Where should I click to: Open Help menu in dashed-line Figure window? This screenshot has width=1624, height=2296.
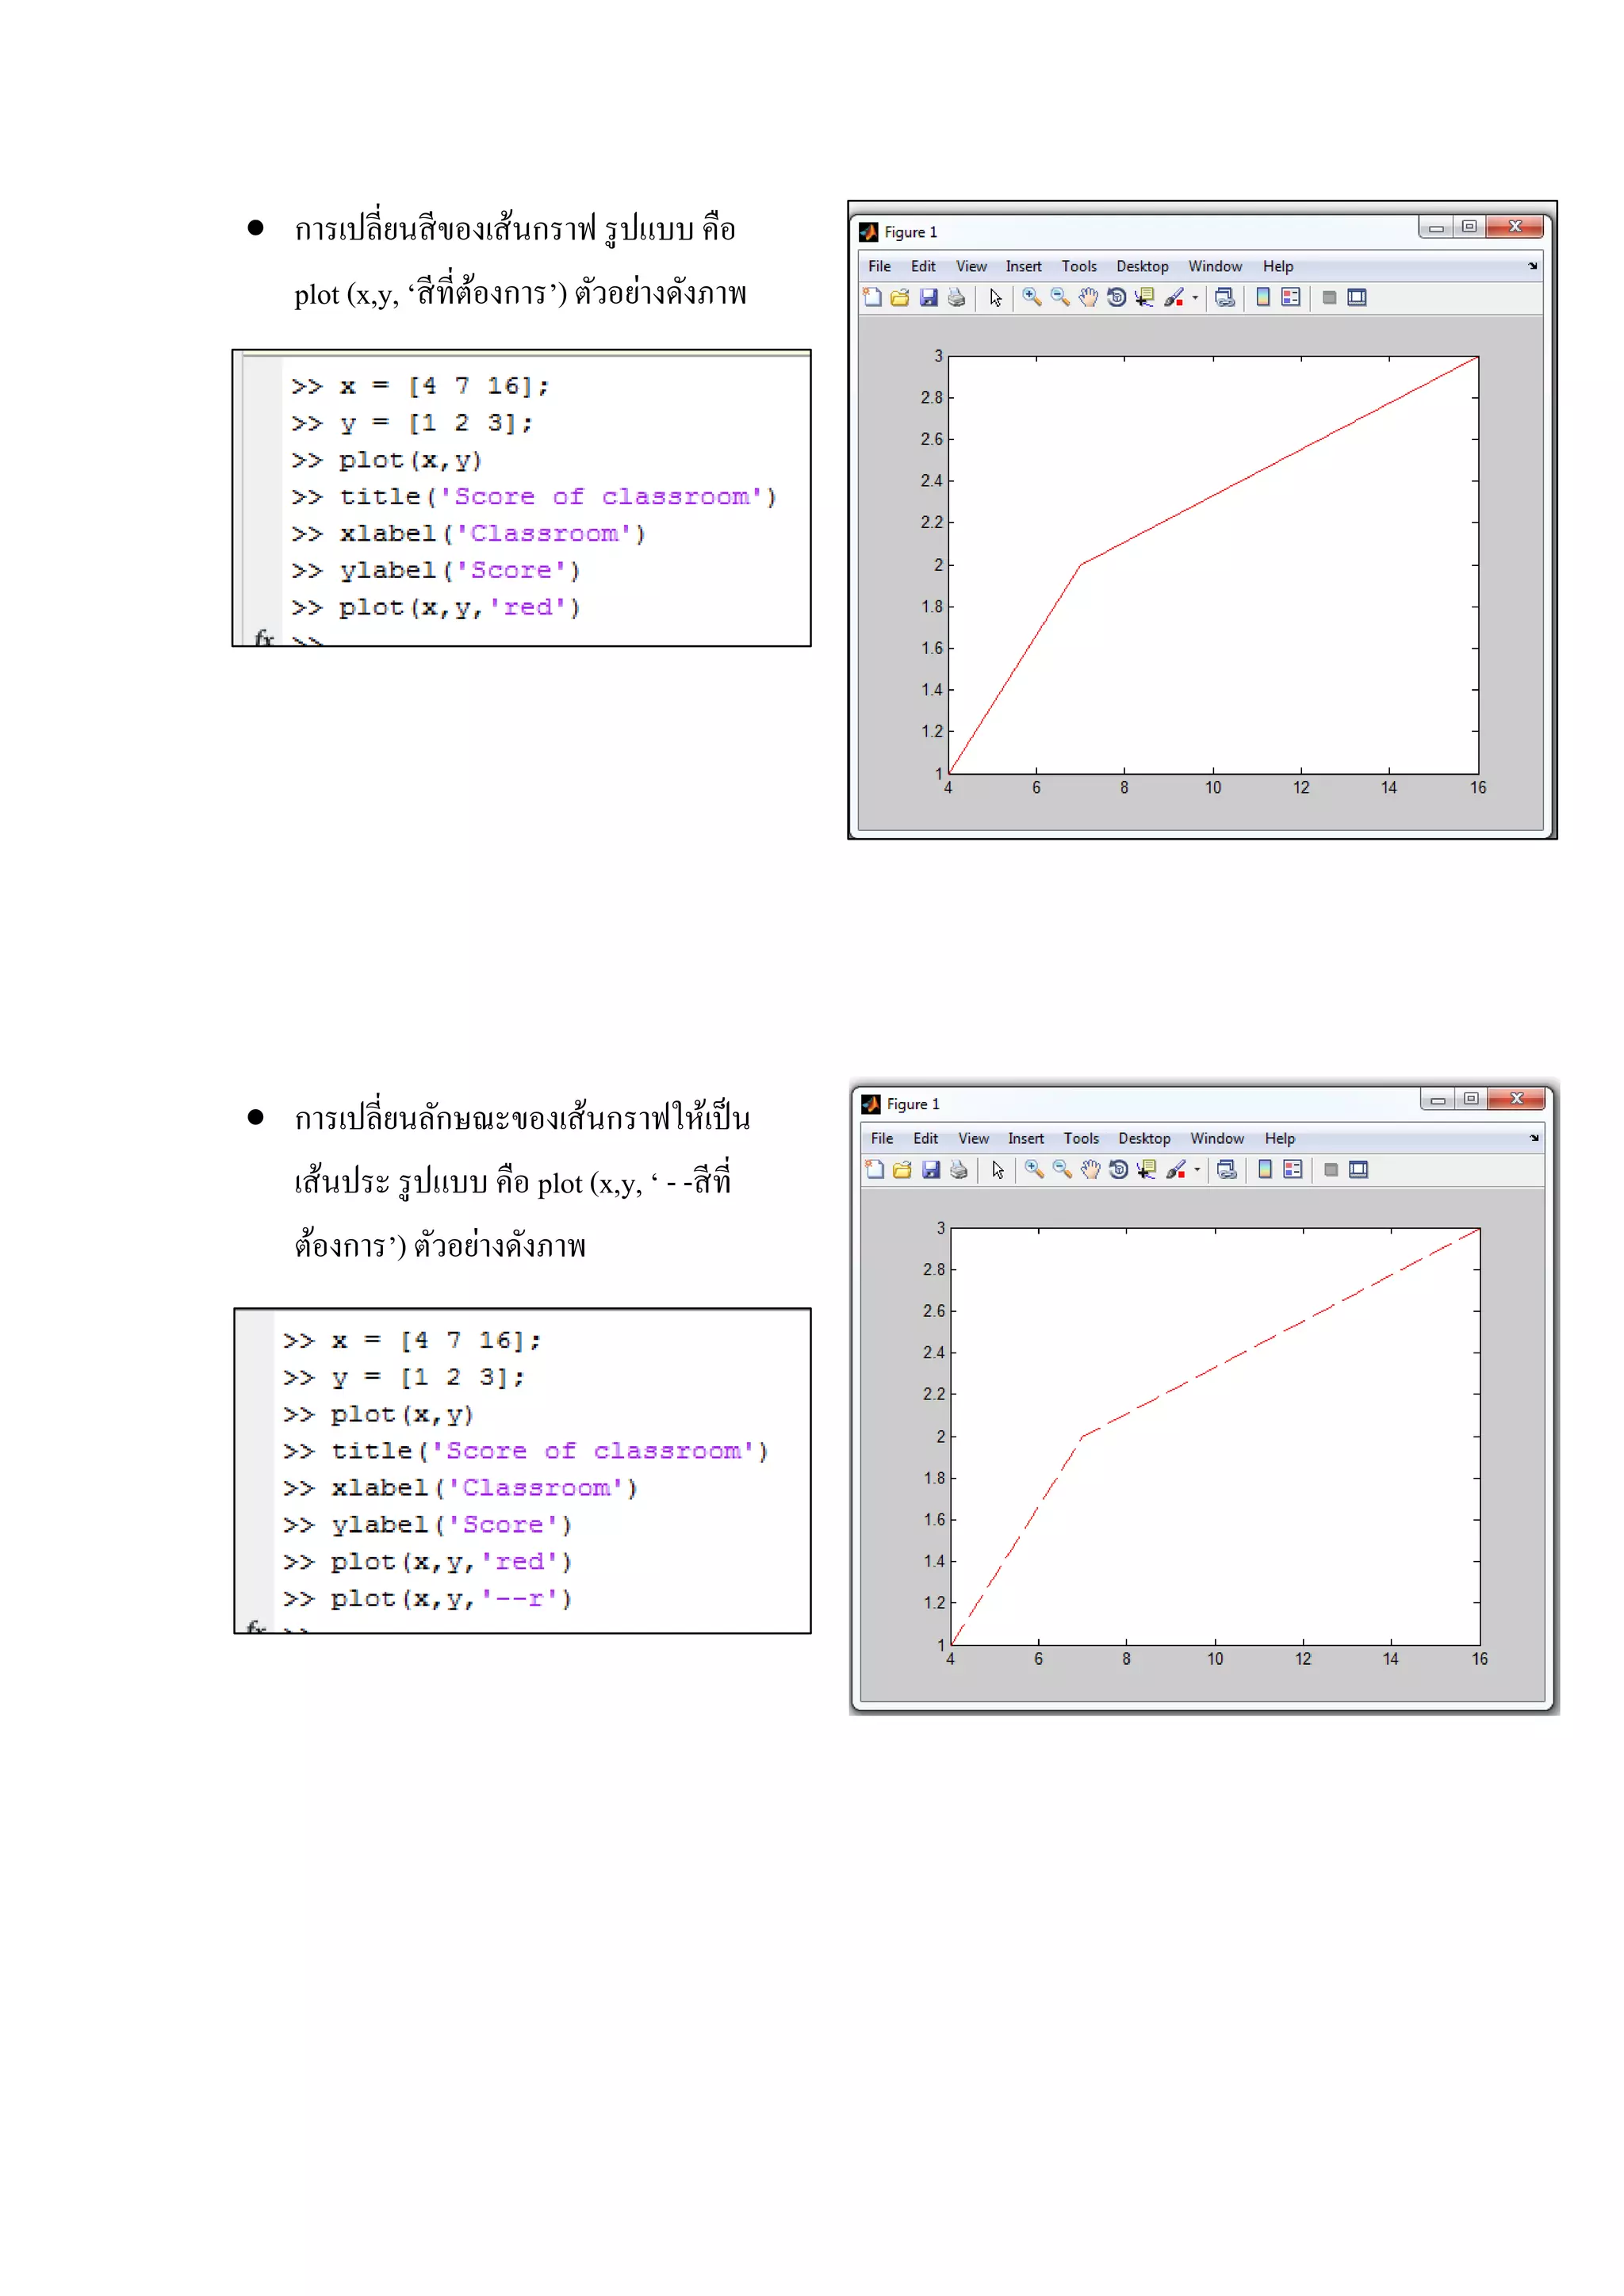1280,1138
